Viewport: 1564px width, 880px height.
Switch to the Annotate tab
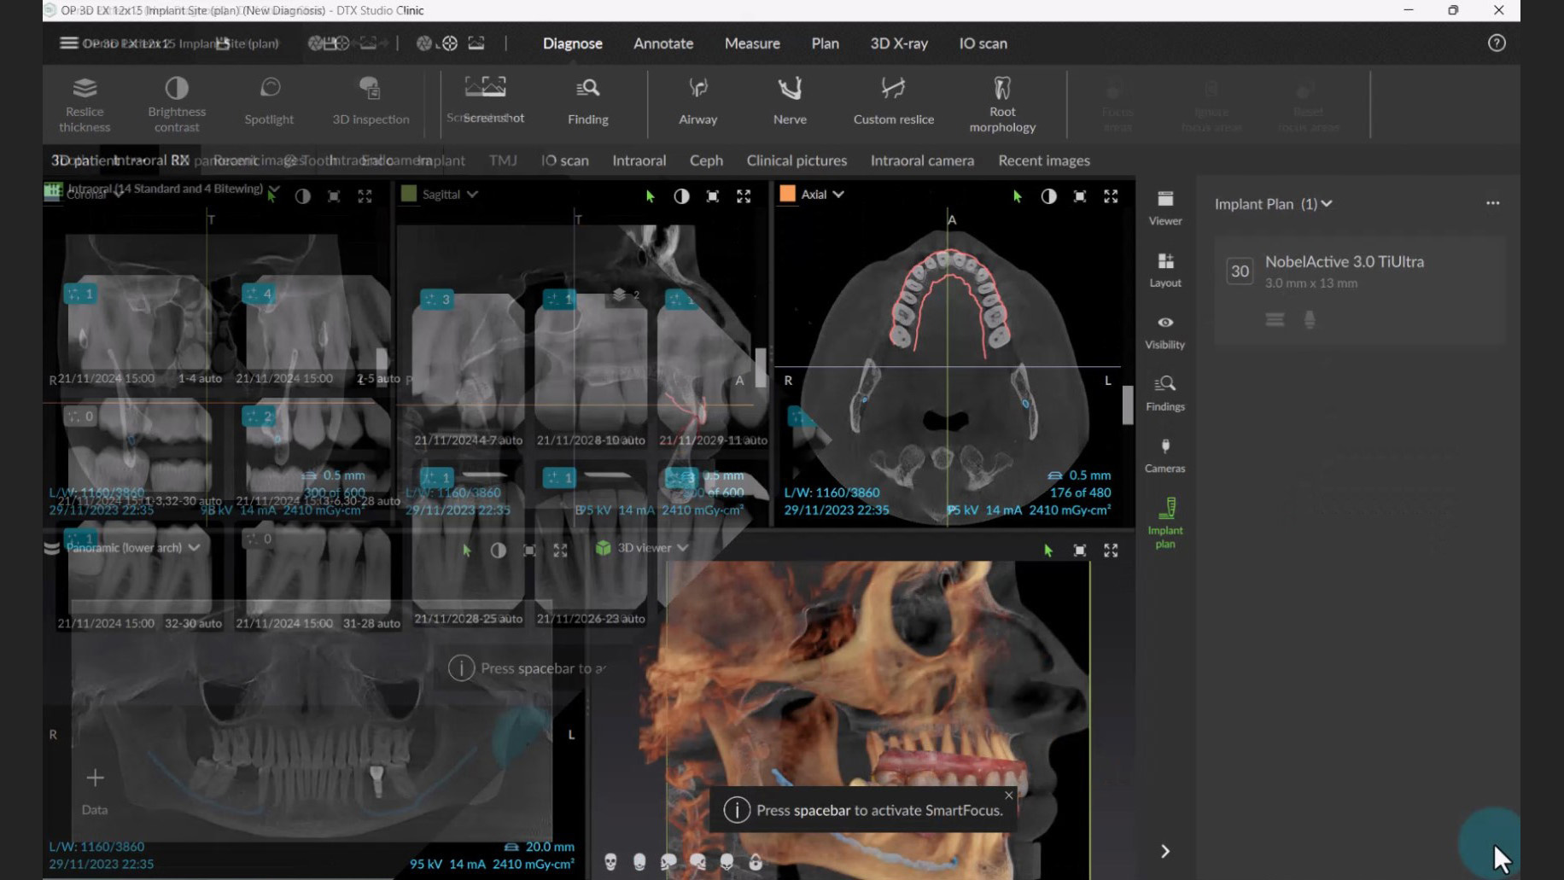click(663, 44)
